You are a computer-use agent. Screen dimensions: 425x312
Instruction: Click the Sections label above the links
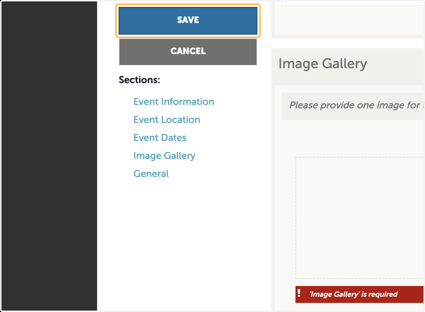pyautogui.click(x=140, y=80)
